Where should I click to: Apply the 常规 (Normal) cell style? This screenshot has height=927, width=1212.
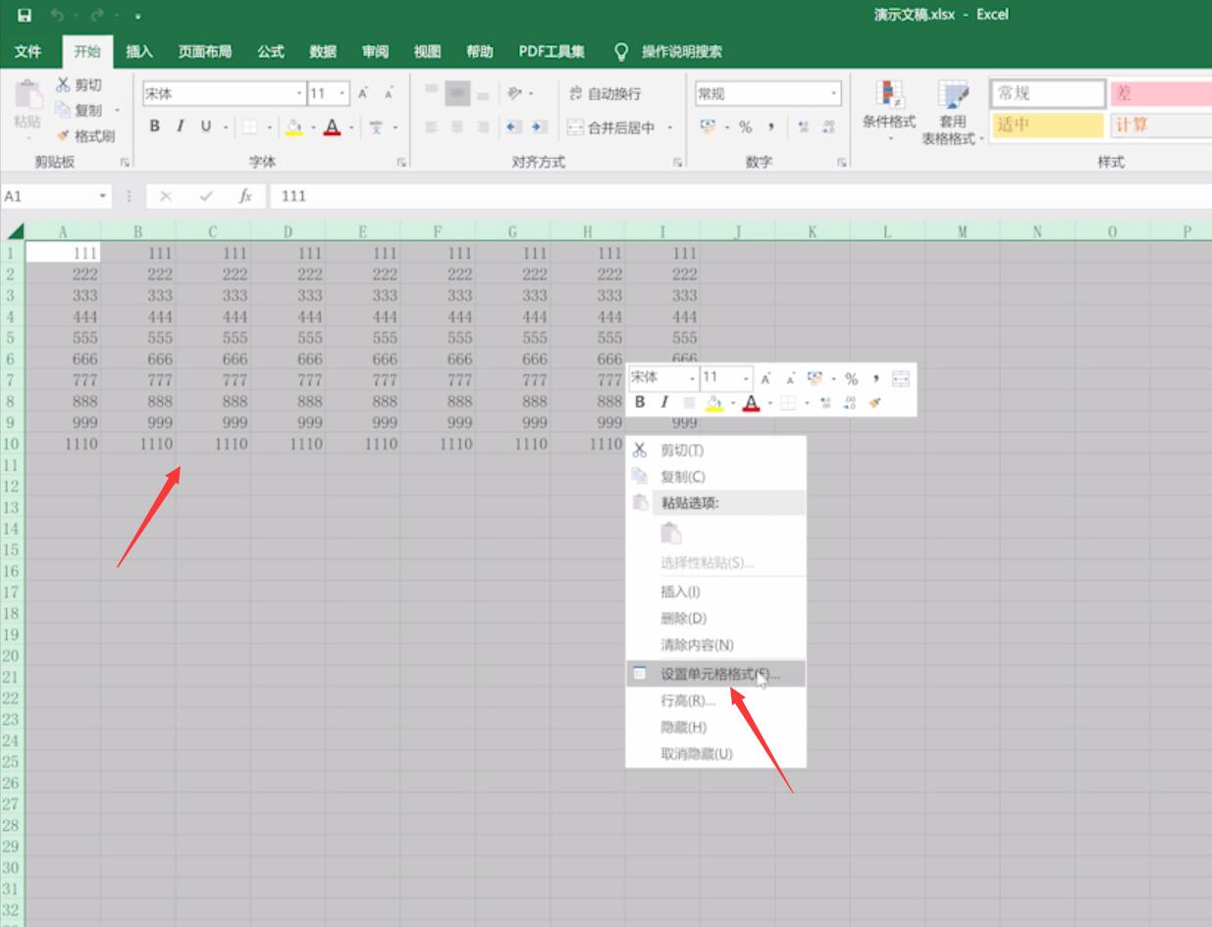pyautogui.click(x=1048, y=94)
